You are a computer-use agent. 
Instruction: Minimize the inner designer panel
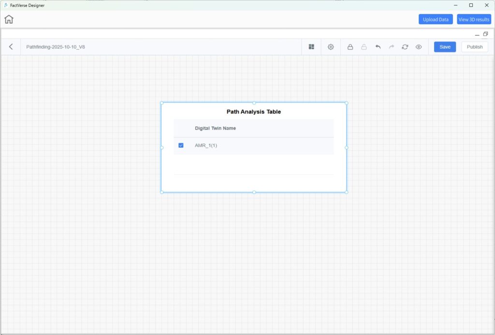477,35
